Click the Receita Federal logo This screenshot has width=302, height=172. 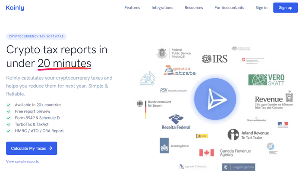coord(176,122)
